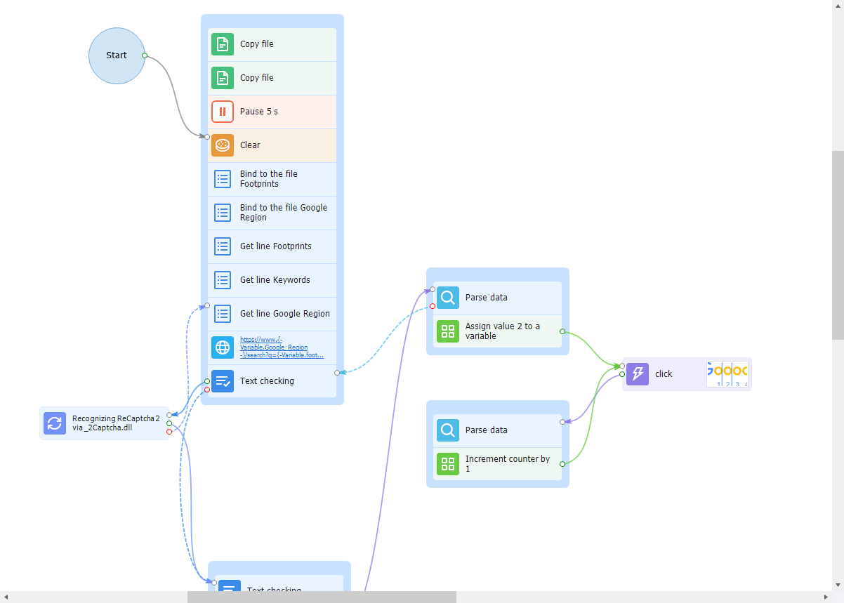The image size is (844, 603).
Task: Click the Pause 5 s action icon
Action: click(223, 112)
